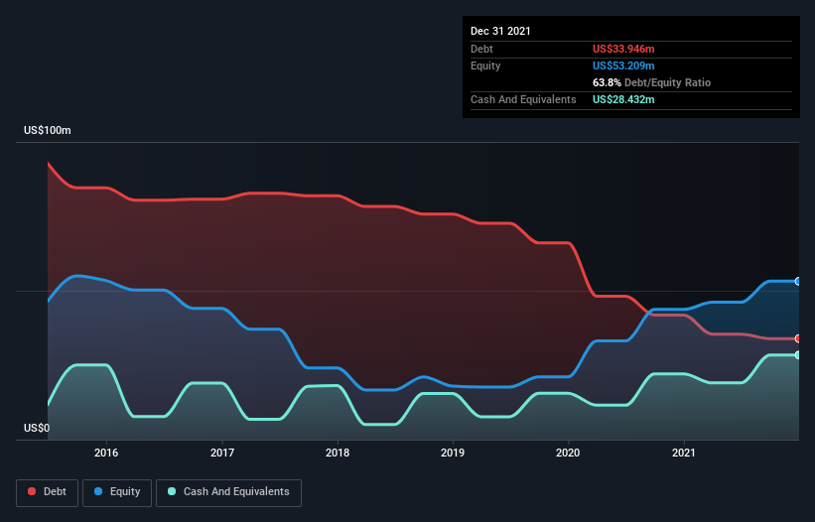Toggle the Equity series legend button

point(117,492)
